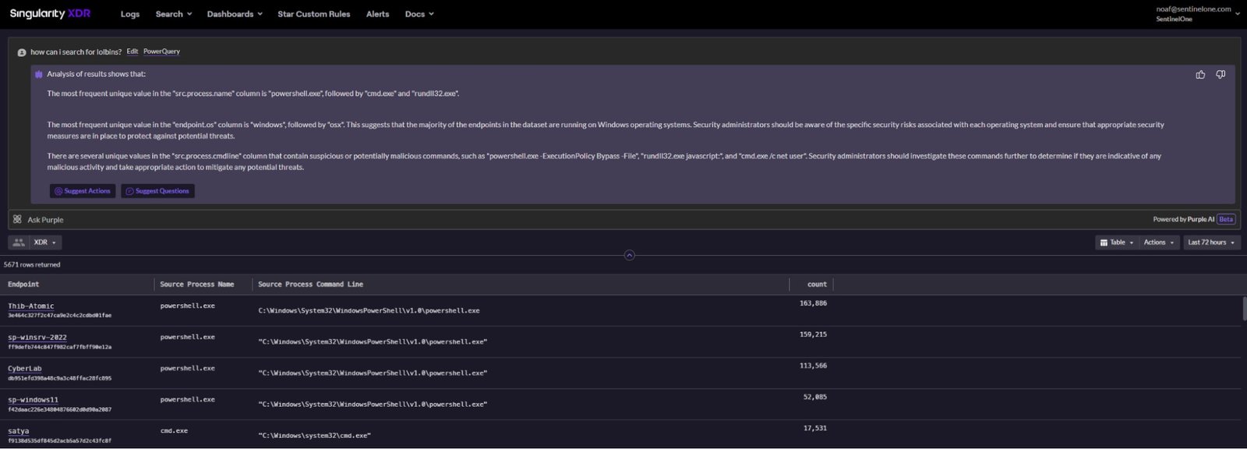
Task: Click the thumbs down feedback icon
Action: 1221,75
